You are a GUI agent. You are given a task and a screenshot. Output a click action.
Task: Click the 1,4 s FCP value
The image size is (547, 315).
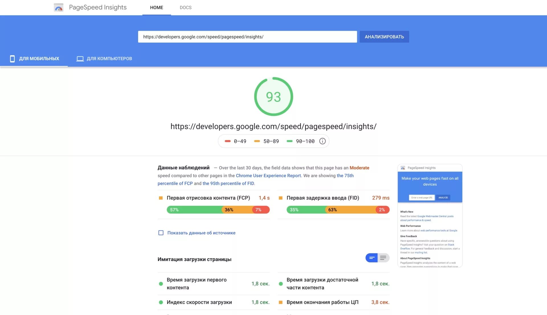264,198
